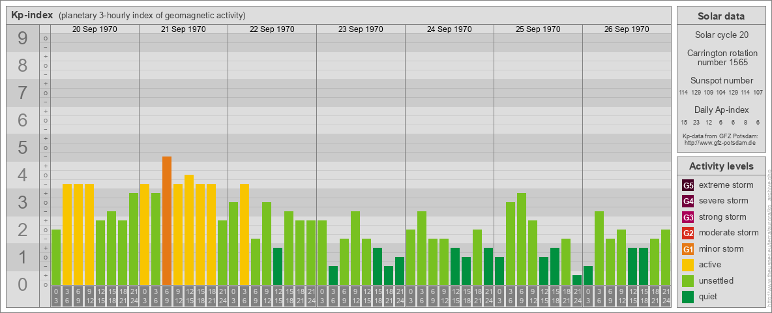772x313 pixels.
Task: Select the G1 minor storm swatch
Action: [688, 249]
